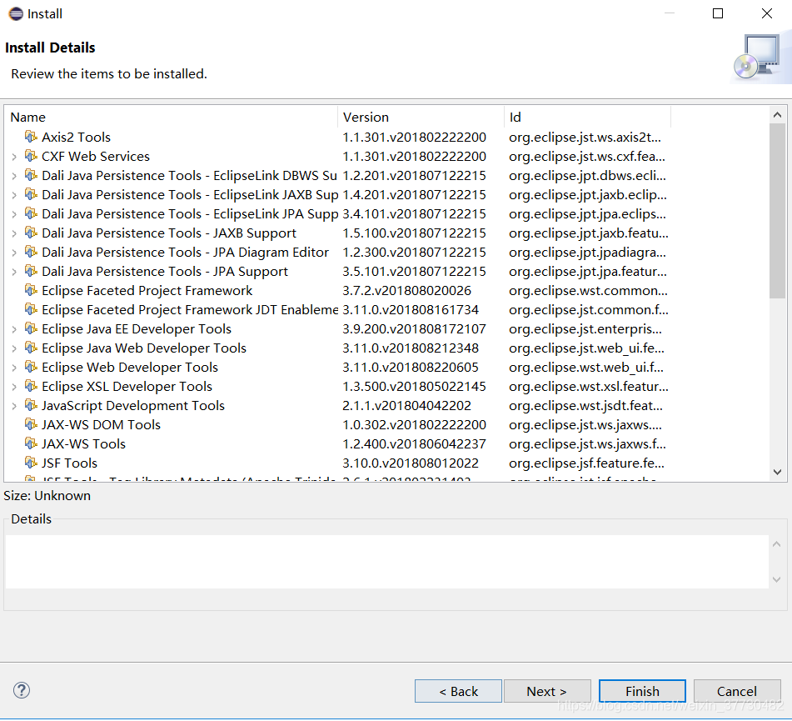Image resolution: width=792 pixels, height=721 pixels.
Task: Open the help question mark icon
Action: 22,690
